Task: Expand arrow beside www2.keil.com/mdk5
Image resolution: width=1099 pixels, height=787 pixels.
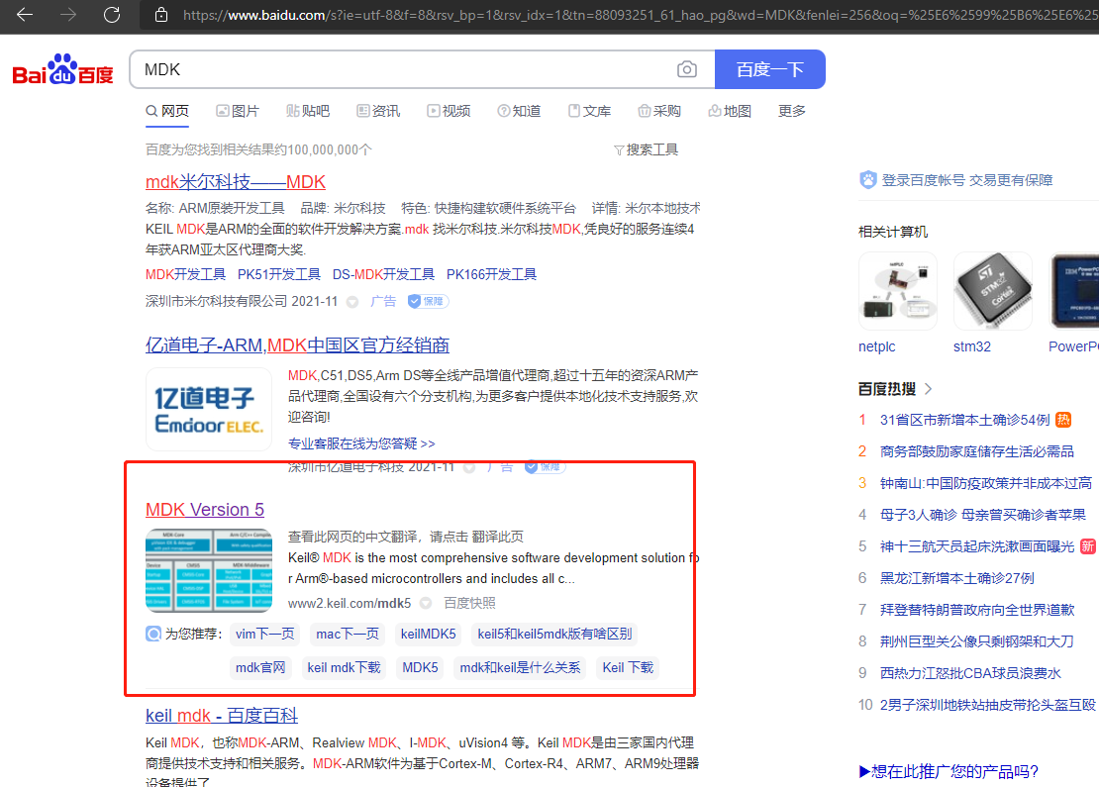Action: tap(426, 604)
